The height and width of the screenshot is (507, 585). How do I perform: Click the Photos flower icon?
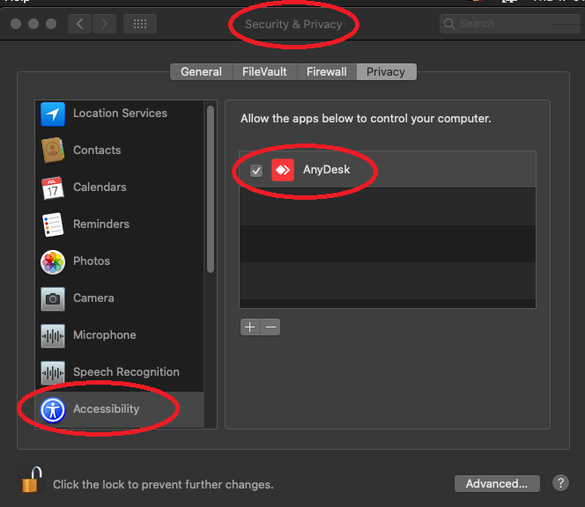pos(53,261)
